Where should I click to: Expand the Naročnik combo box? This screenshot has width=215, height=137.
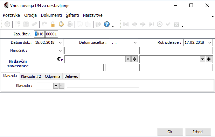(x=60, y=51)
